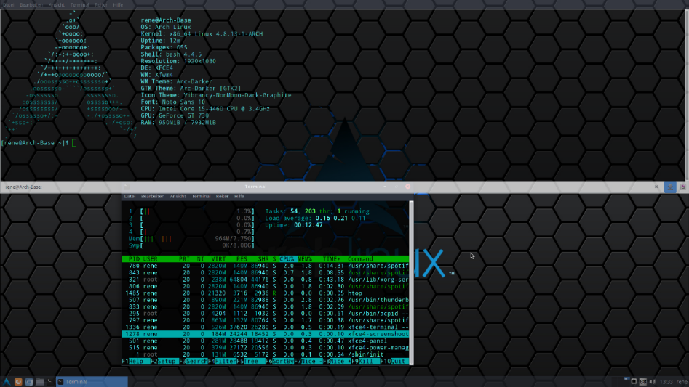Select process row 501 xfce4-panel
Viewport: 689px width, 387px height.
pos(266,341)
